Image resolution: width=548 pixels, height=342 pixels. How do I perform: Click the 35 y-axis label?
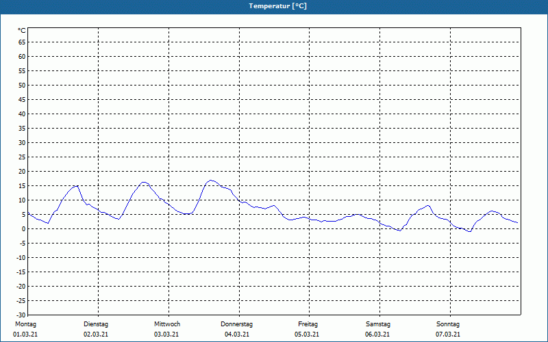(x=22, y=129)
